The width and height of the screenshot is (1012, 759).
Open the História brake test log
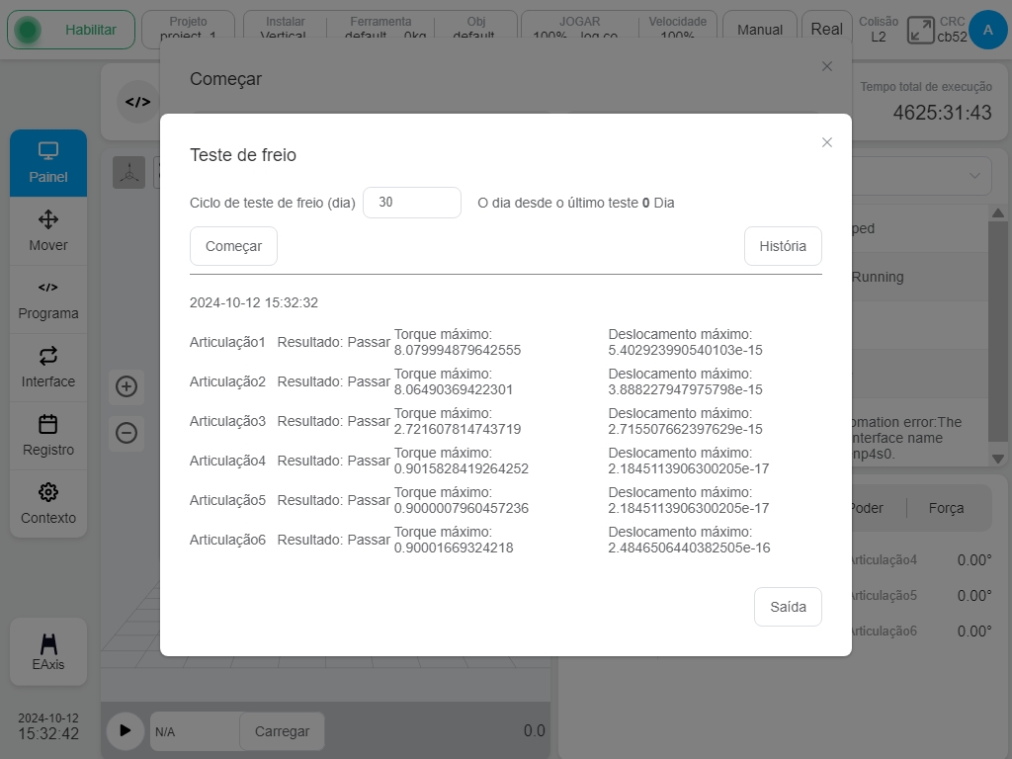(783, 246)
